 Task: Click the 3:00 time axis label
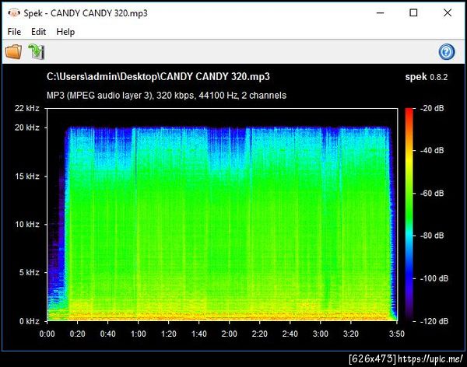pos(321,334)
